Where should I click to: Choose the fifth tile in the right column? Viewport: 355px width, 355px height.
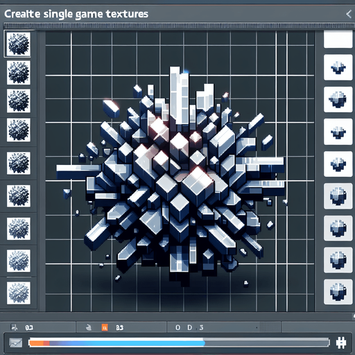pos(338,164)
